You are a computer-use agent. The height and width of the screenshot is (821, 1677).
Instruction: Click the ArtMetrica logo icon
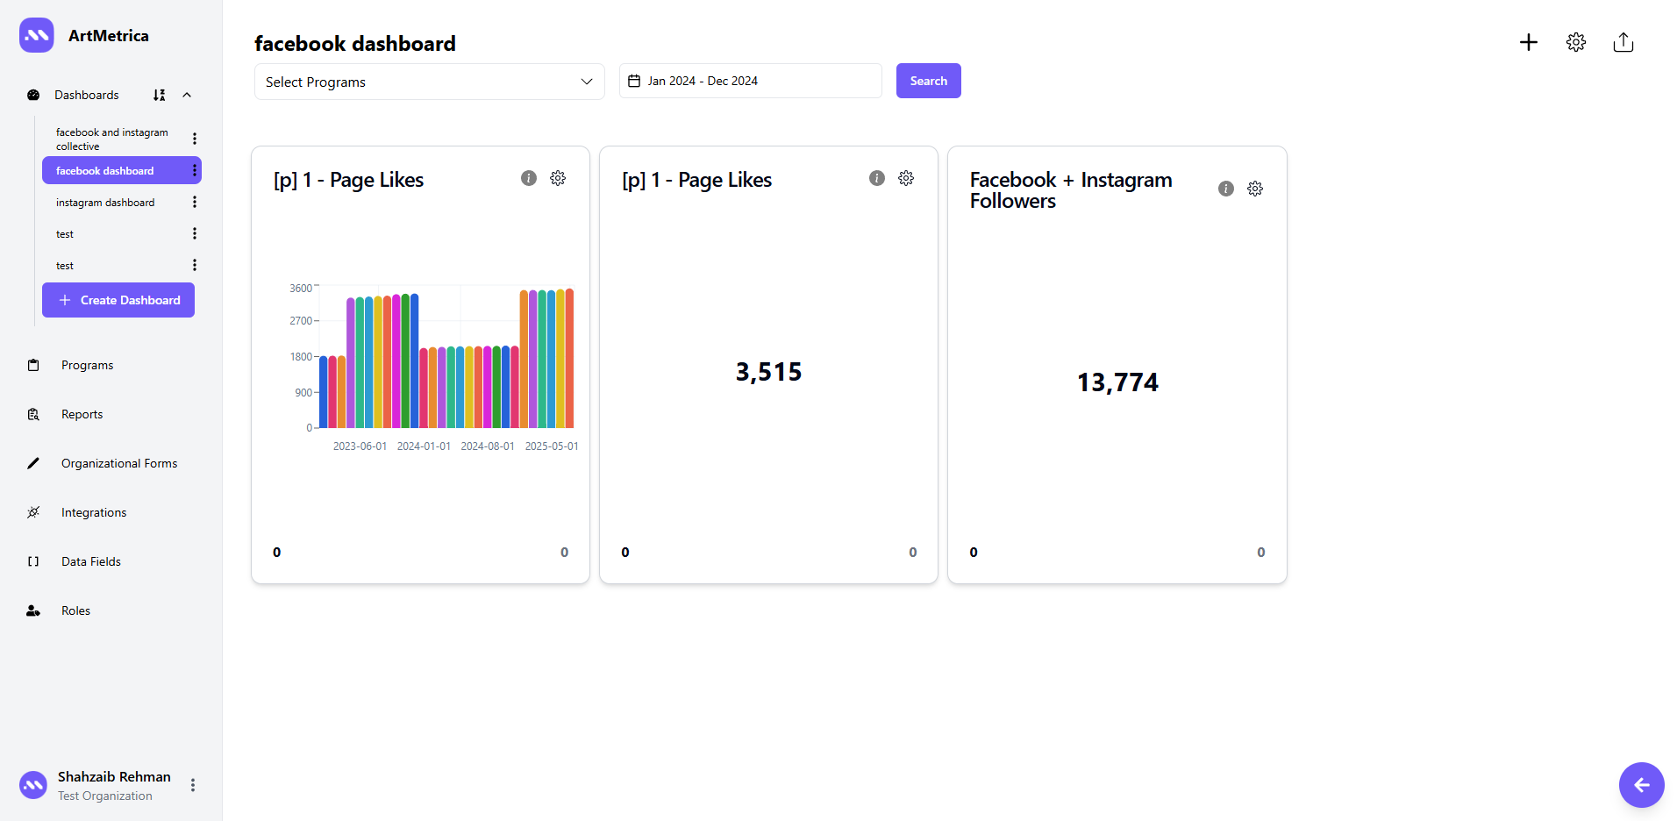tap(37, 35)
